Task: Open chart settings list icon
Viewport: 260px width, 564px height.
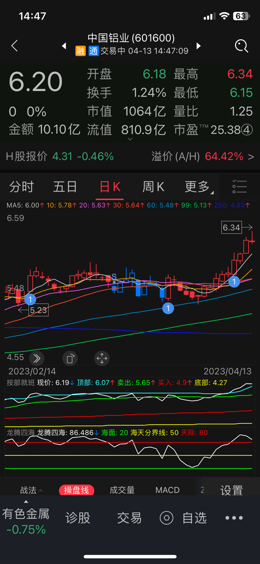Action: [239, 187]
